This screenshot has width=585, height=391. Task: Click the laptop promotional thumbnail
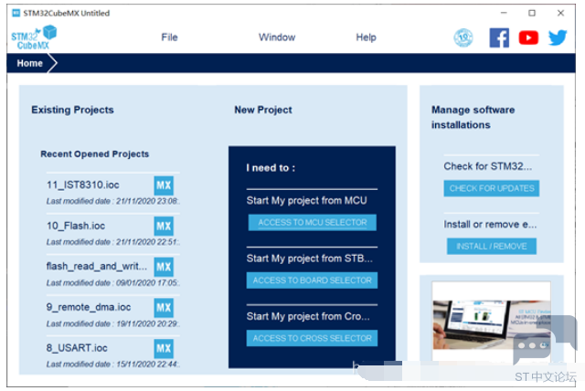pyautogui.click(x=491, y=324)
